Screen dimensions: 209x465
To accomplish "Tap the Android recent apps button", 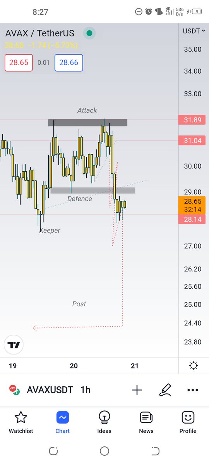I will coord(53,451).
